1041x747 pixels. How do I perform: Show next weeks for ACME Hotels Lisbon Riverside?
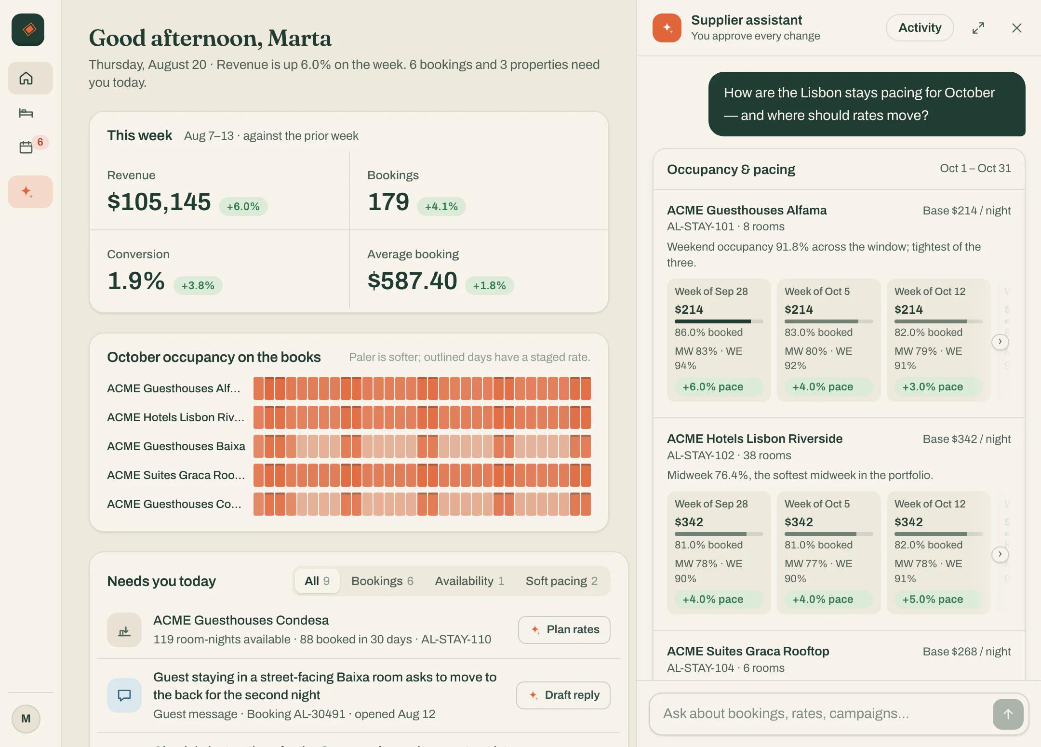pyautogui.click(x=1000, y=554)
